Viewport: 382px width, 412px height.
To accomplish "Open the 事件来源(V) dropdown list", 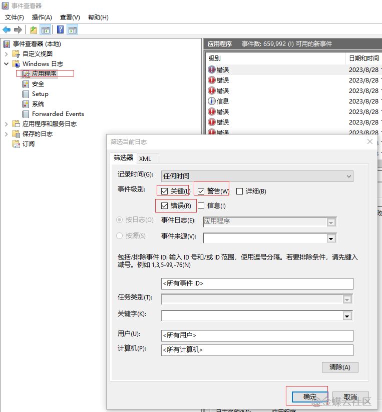I will tap(330, 238).
